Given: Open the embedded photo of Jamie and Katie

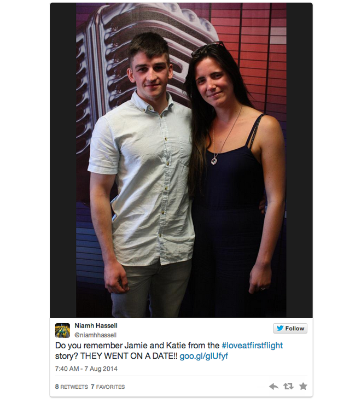Looking at the screenshot, I should coord(181,160).
